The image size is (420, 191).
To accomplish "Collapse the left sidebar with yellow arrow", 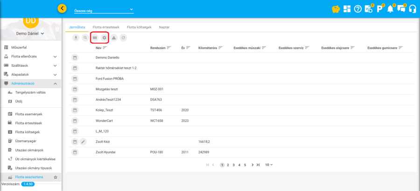I will point(62,8).
